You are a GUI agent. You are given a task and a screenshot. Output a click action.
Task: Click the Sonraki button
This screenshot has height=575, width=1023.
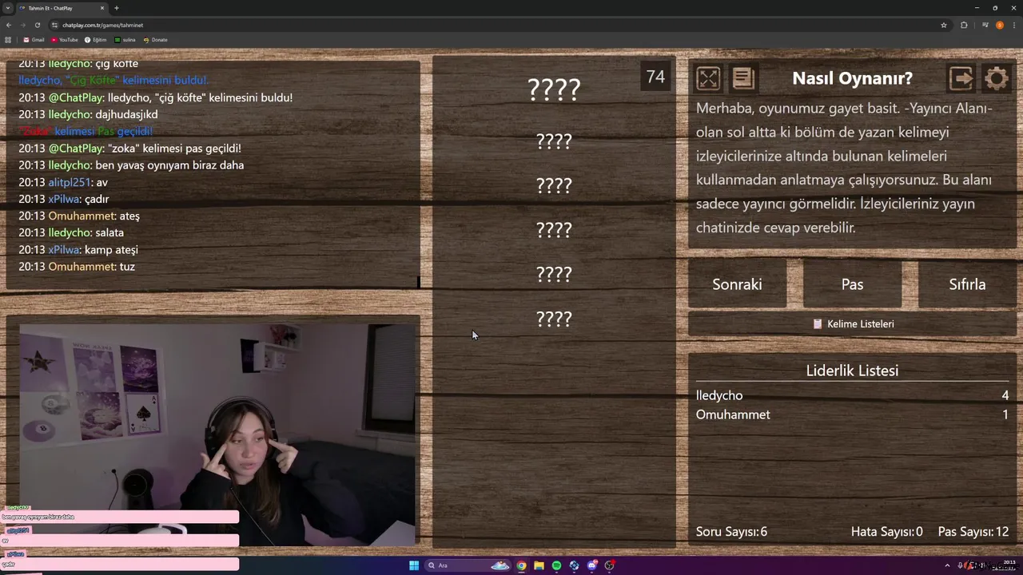pyautogui.click(x=737, y=284)
